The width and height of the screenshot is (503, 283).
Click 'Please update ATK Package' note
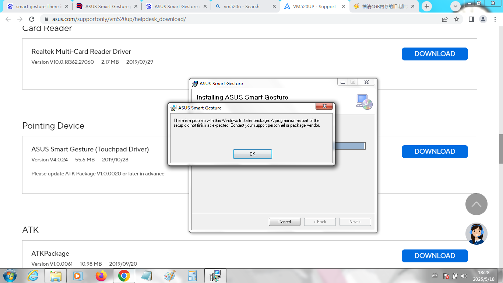pyautogui.click(x=98, y=174)
